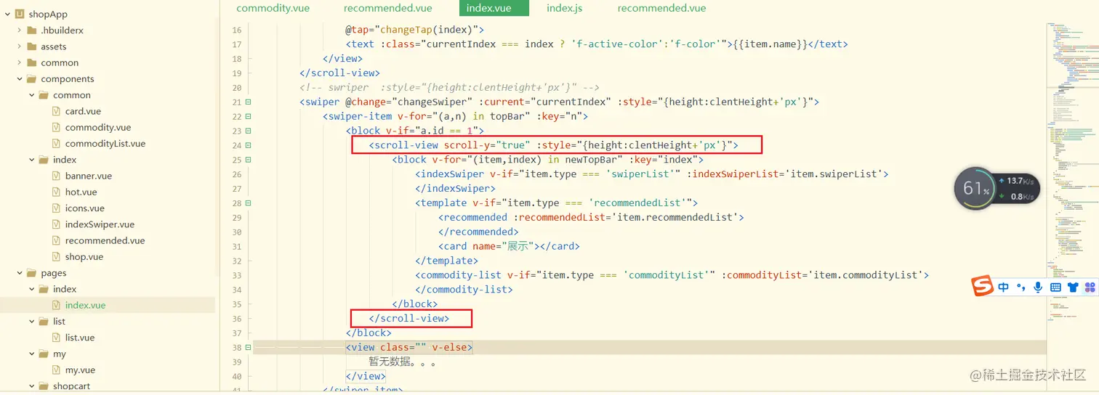This screenshot has width=1099, height=395.
Task: Select the active index.vue editor tab
Action: pyautogui.click(x=494, y=8)
